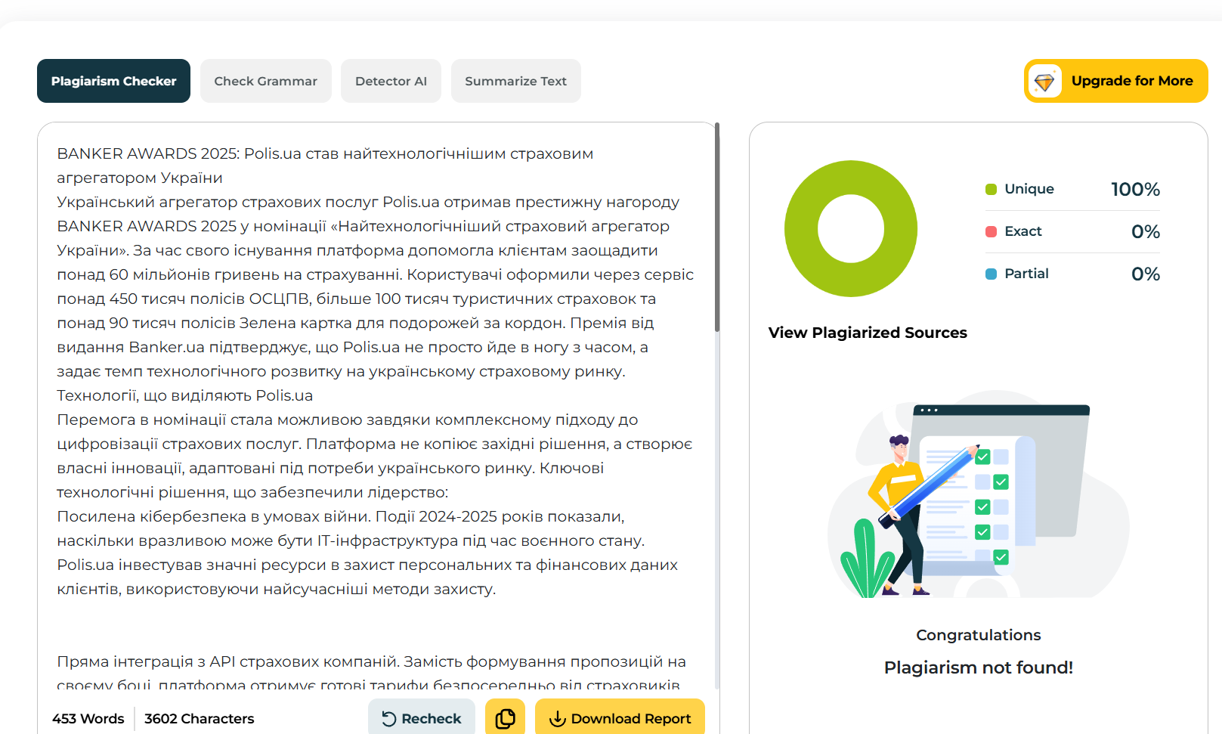Image resolution: width=1222 pixels, height=734 pixels.
Task: Click the checklist illustration image
Action: (x=979, y=494)
